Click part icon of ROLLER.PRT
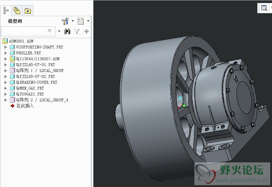This screenshot has width=272, height=187. coord(12,53)
